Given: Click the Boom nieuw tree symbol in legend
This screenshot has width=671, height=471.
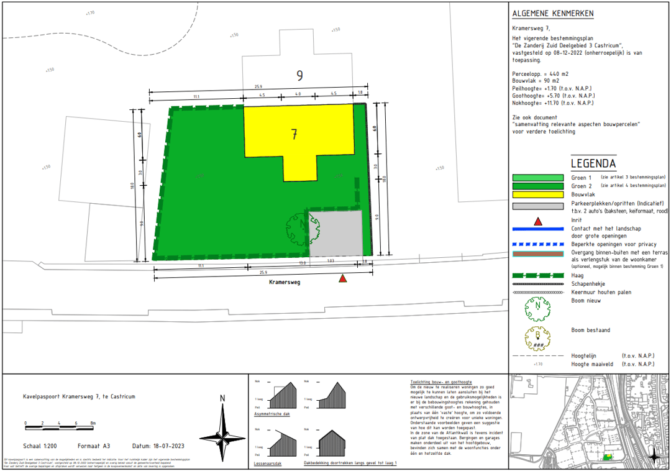Looking at the screenshot, I should (538, 306).
